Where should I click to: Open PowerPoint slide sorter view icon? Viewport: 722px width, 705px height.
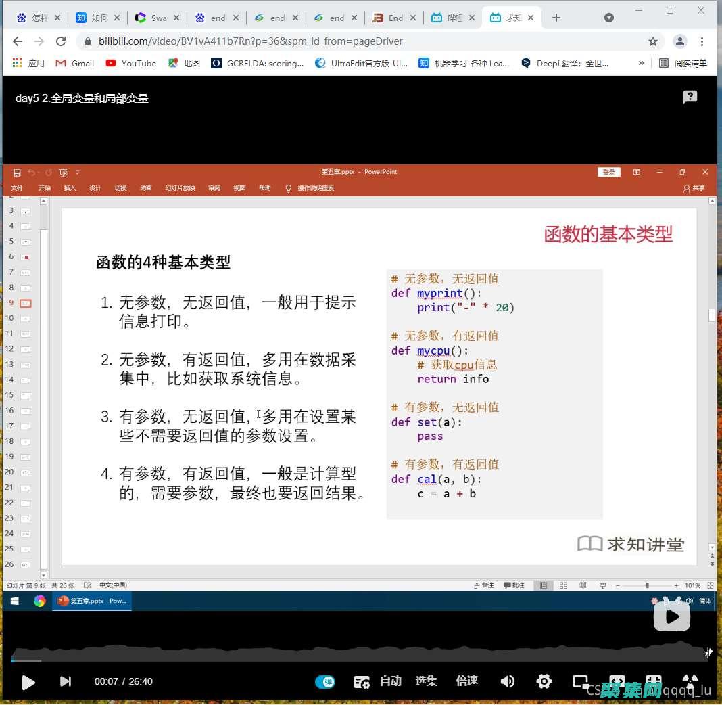(563, 585)
